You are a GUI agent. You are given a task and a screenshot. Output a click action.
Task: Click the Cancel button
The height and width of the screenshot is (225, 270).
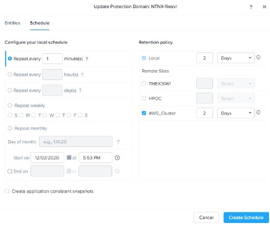(206, 217)
